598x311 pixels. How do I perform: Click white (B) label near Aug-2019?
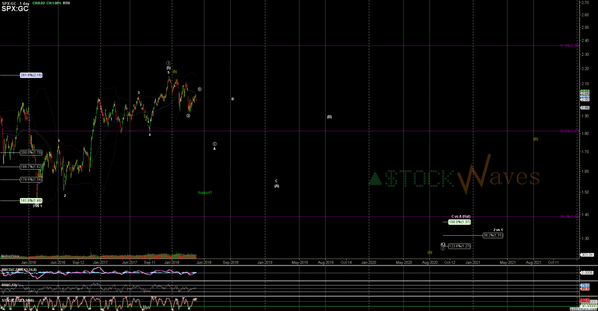click(329, 117)
